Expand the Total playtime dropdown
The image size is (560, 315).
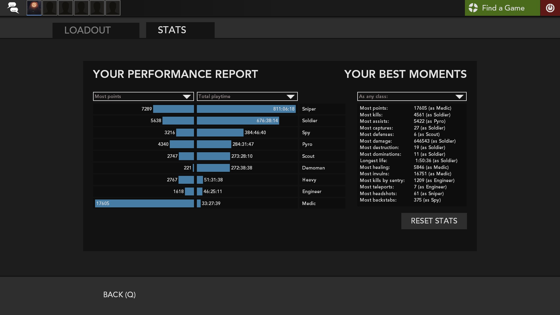[x=247, y=97]
